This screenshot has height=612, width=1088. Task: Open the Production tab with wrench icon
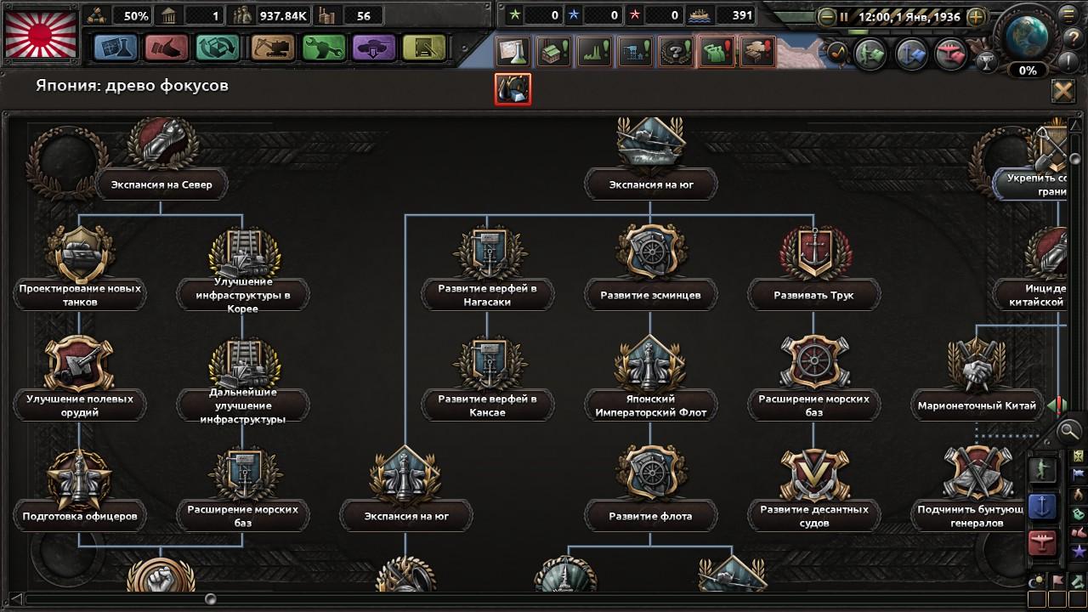(323, 48)
